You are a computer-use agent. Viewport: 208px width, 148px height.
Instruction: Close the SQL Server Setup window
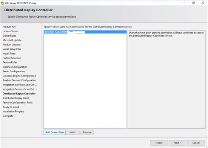coord(203,3)
